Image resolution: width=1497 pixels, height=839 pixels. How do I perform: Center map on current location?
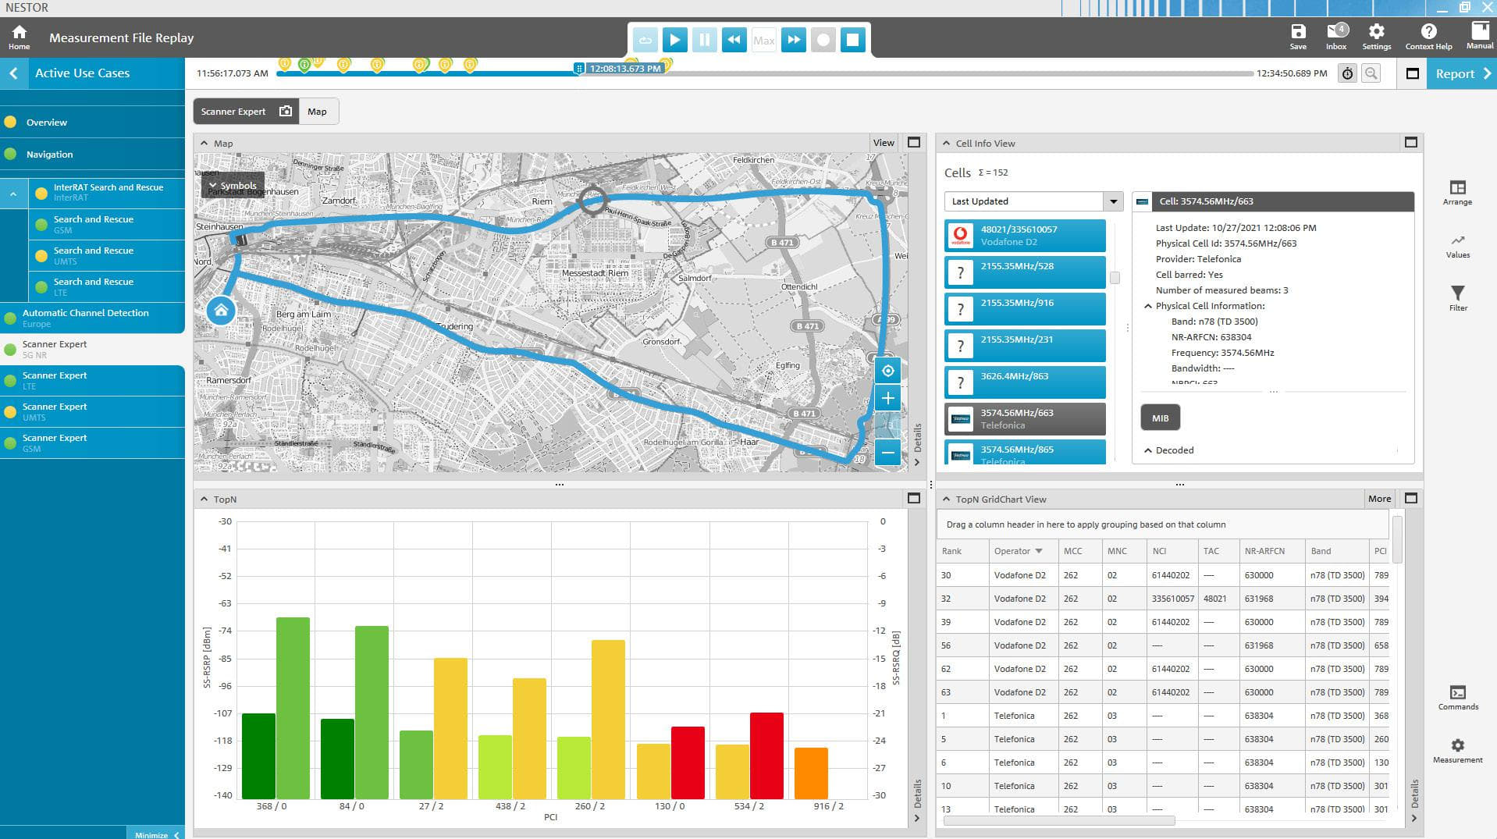(887, 371)
